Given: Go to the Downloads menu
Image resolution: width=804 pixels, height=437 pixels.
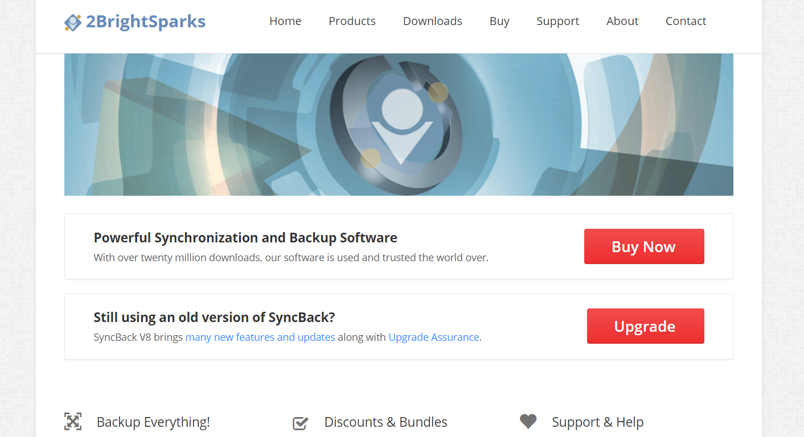Looking at the screenshot, I should click(x=433, y=21).
